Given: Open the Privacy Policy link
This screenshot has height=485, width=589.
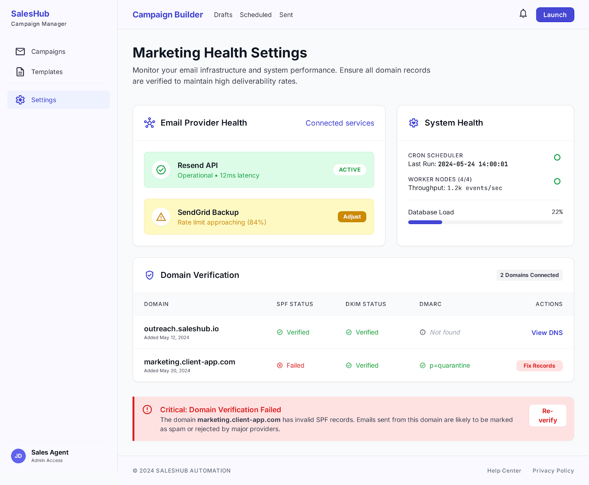Looking at the screenshot, I should (553, 471).
